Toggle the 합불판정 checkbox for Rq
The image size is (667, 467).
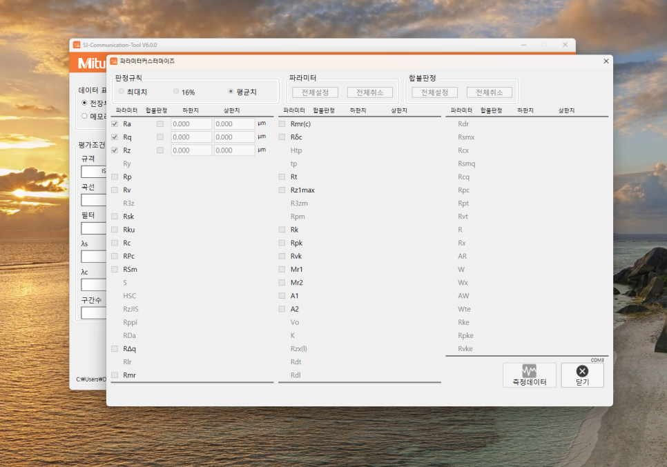coord(160,137)
